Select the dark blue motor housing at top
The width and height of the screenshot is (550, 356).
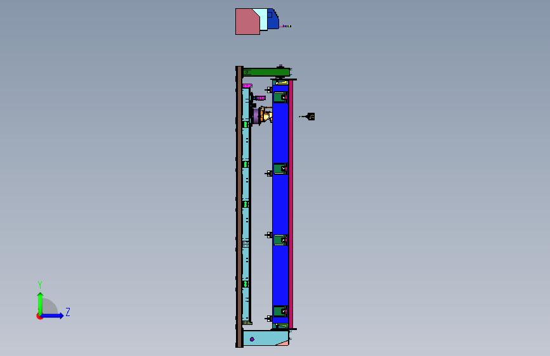click(273, 19)
